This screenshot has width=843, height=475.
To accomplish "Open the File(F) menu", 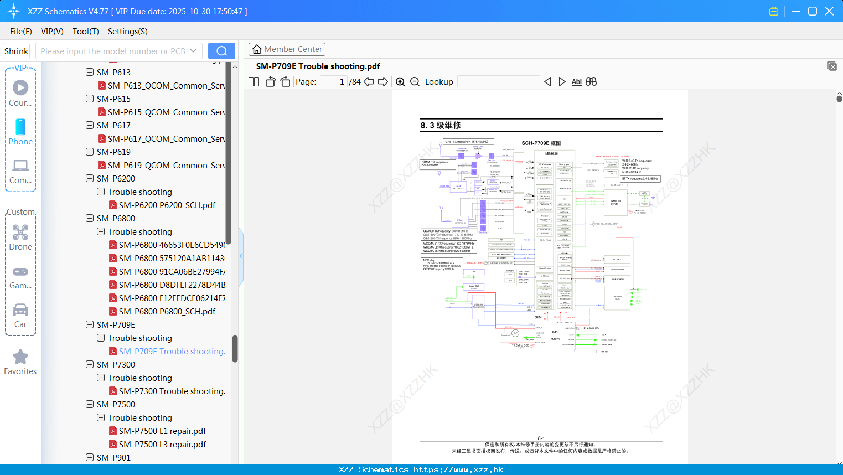I will 21,32.
